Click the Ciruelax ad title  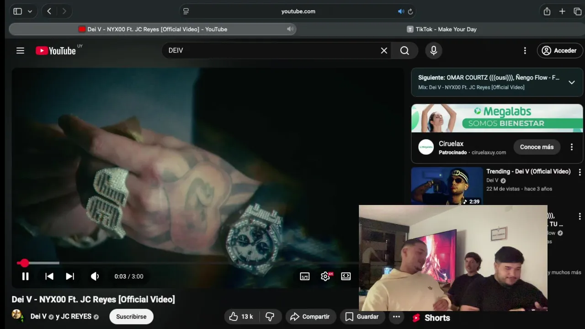(x=451, y=143)
